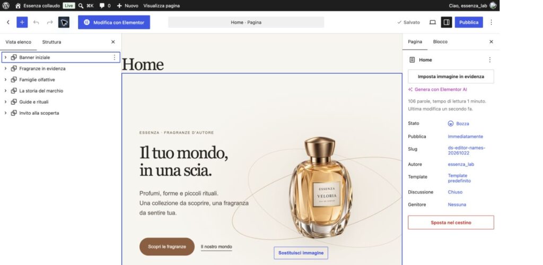Click Genera con Elementor AI link
This screenshot has height=265, width=543.
pos(437,90)
